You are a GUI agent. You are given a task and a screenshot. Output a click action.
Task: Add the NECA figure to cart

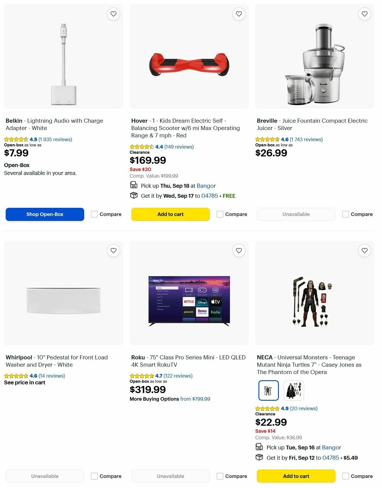point(296,476)
